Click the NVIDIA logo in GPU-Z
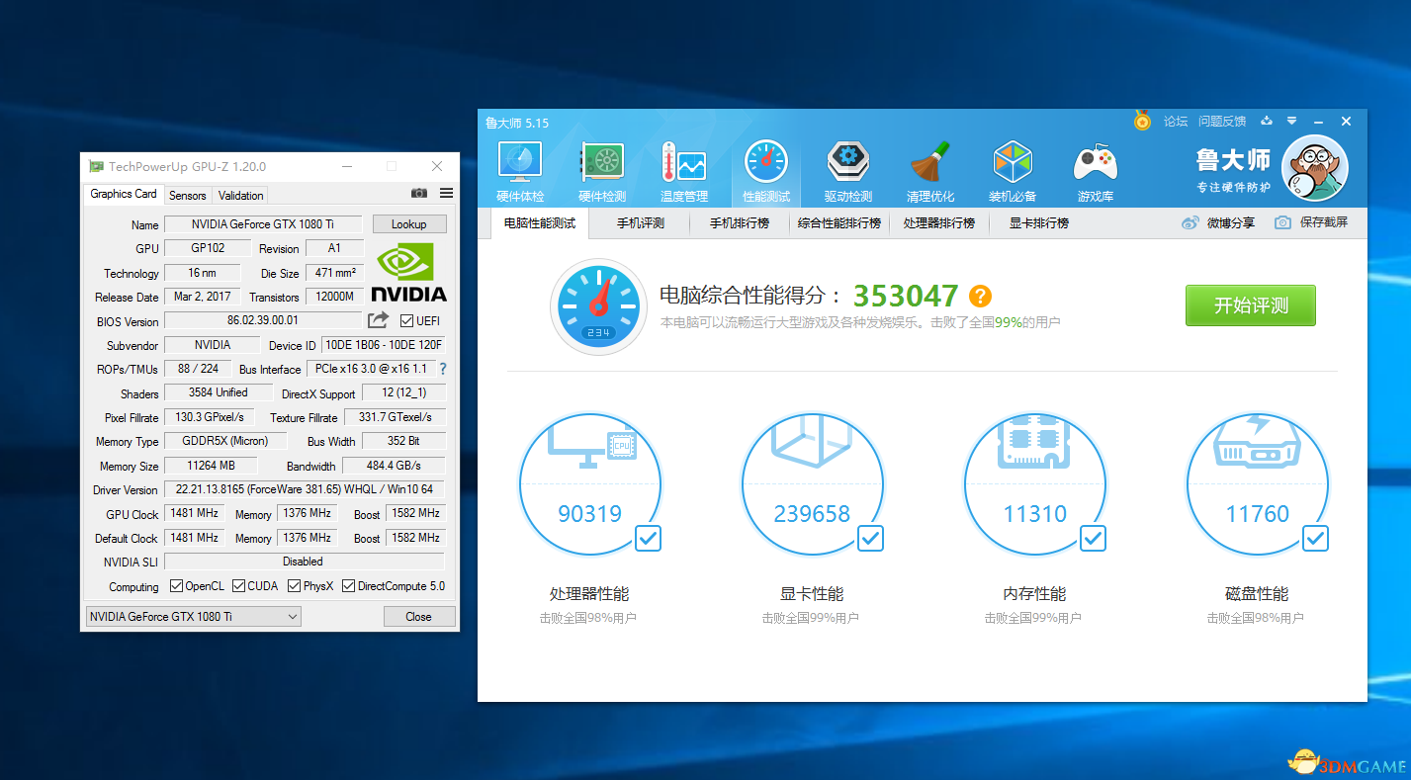1411x780 pixels. coord(408,272)
